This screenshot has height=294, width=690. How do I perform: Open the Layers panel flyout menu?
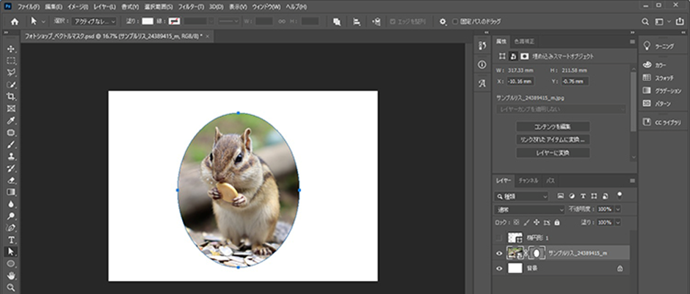(x=632, y=180)
